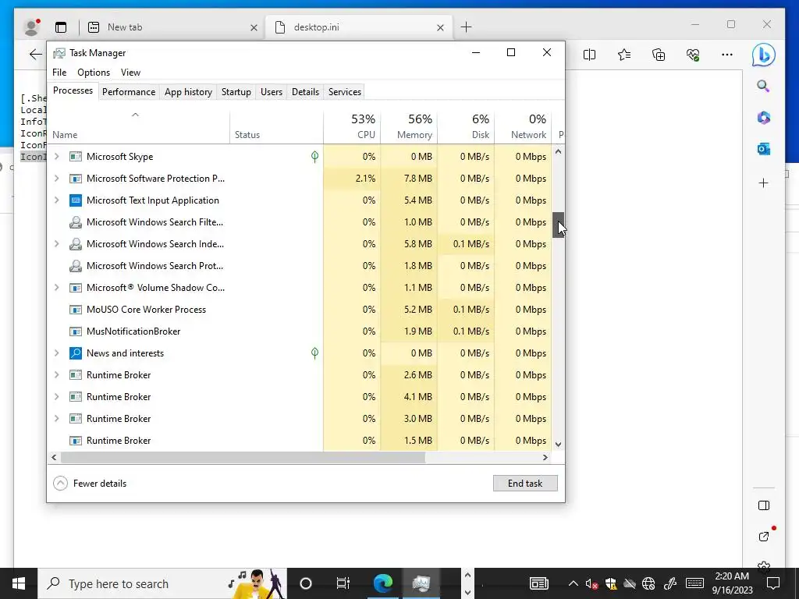Click the End task button
The image size is (799, 599).
click(x=525, y=484)
